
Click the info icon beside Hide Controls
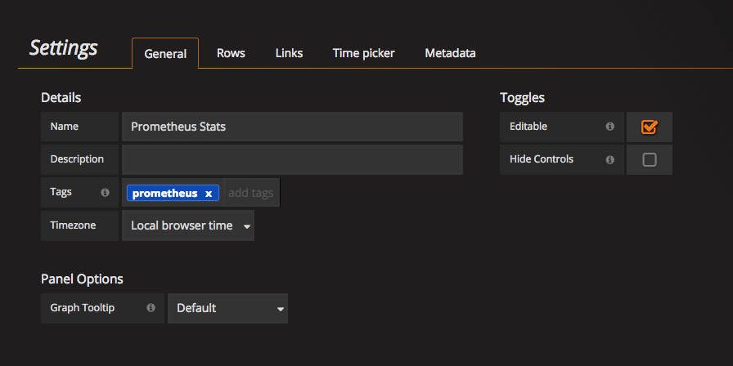point(609,159)
